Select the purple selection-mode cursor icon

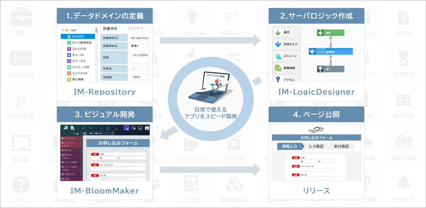pyautogui.click(x=127, y=128)
